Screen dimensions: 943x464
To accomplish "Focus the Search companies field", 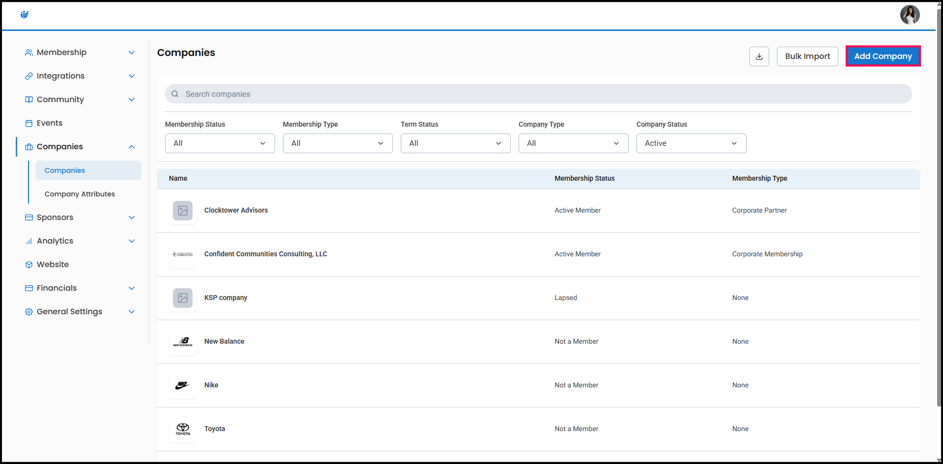I will pyautogui.click(x=540, y=94).
